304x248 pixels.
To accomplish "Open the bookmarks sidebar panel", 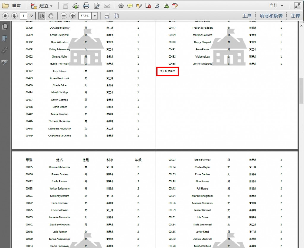I will click(5, 38).
